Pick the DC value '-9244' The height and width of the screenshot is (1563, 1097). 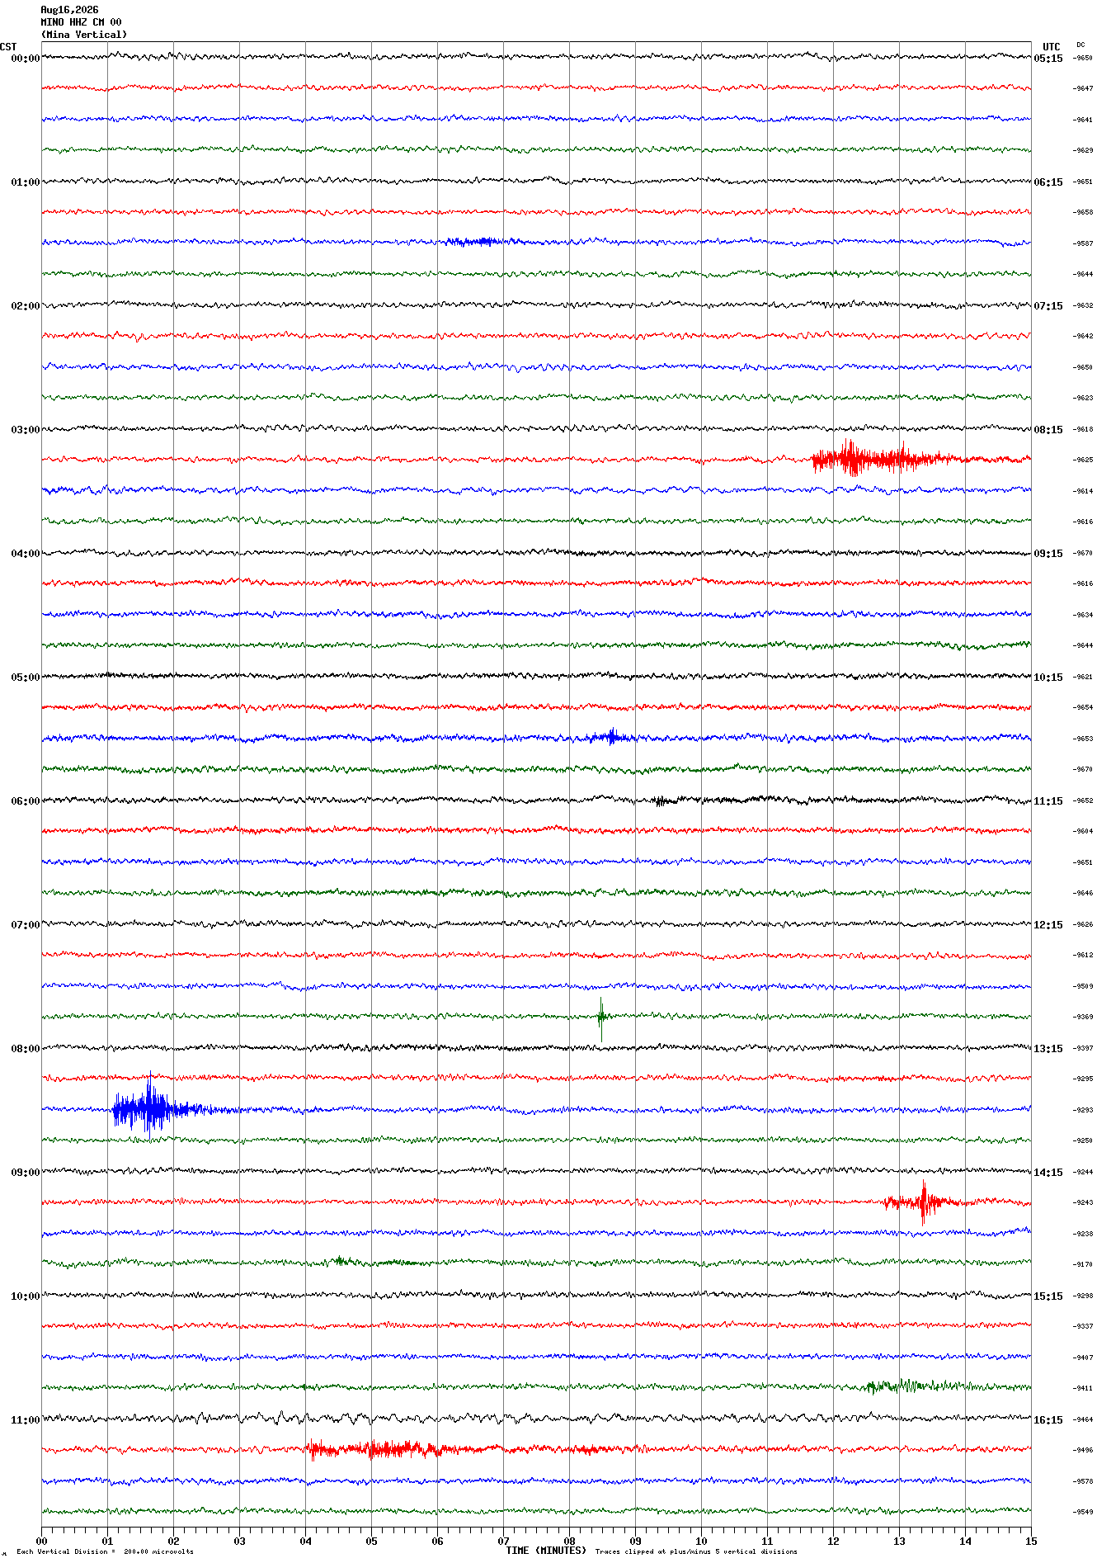click(1083, 1172)
